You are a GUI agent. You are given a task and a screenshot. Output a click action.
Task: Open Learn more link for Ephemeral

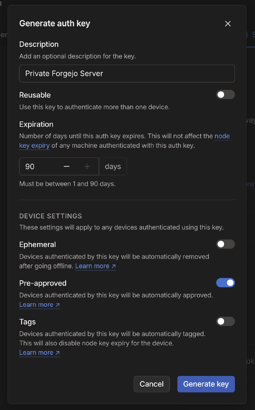pos(95,266)
